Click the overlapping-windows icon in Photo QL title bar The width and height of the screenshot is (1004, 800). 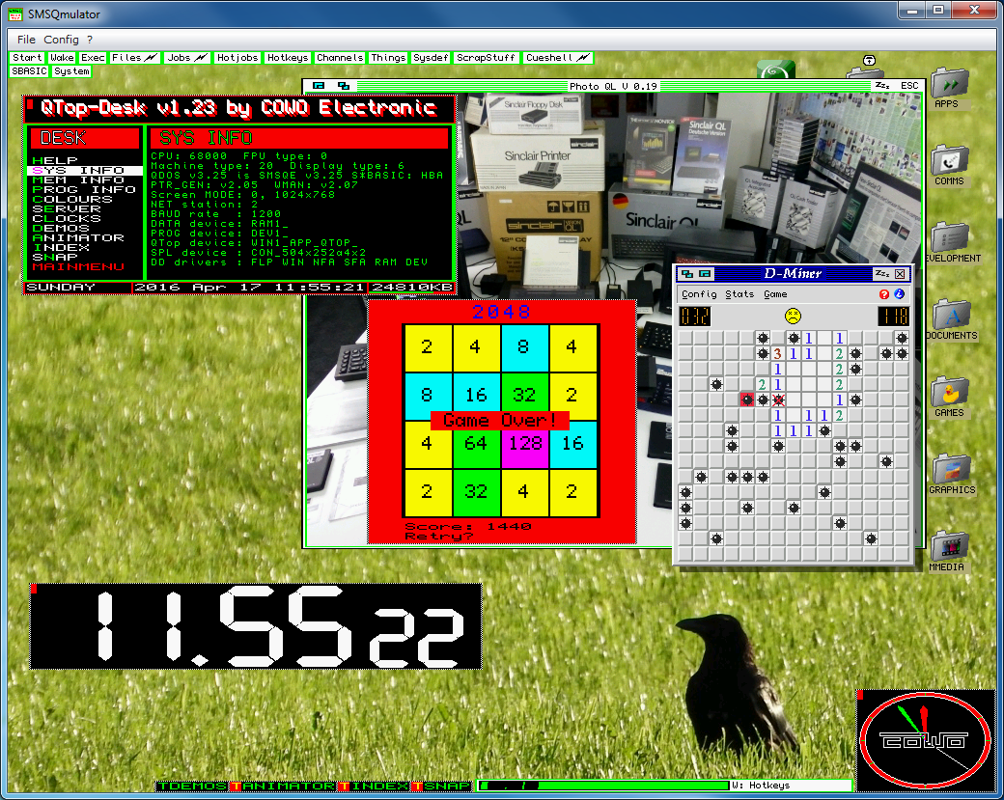344,86
